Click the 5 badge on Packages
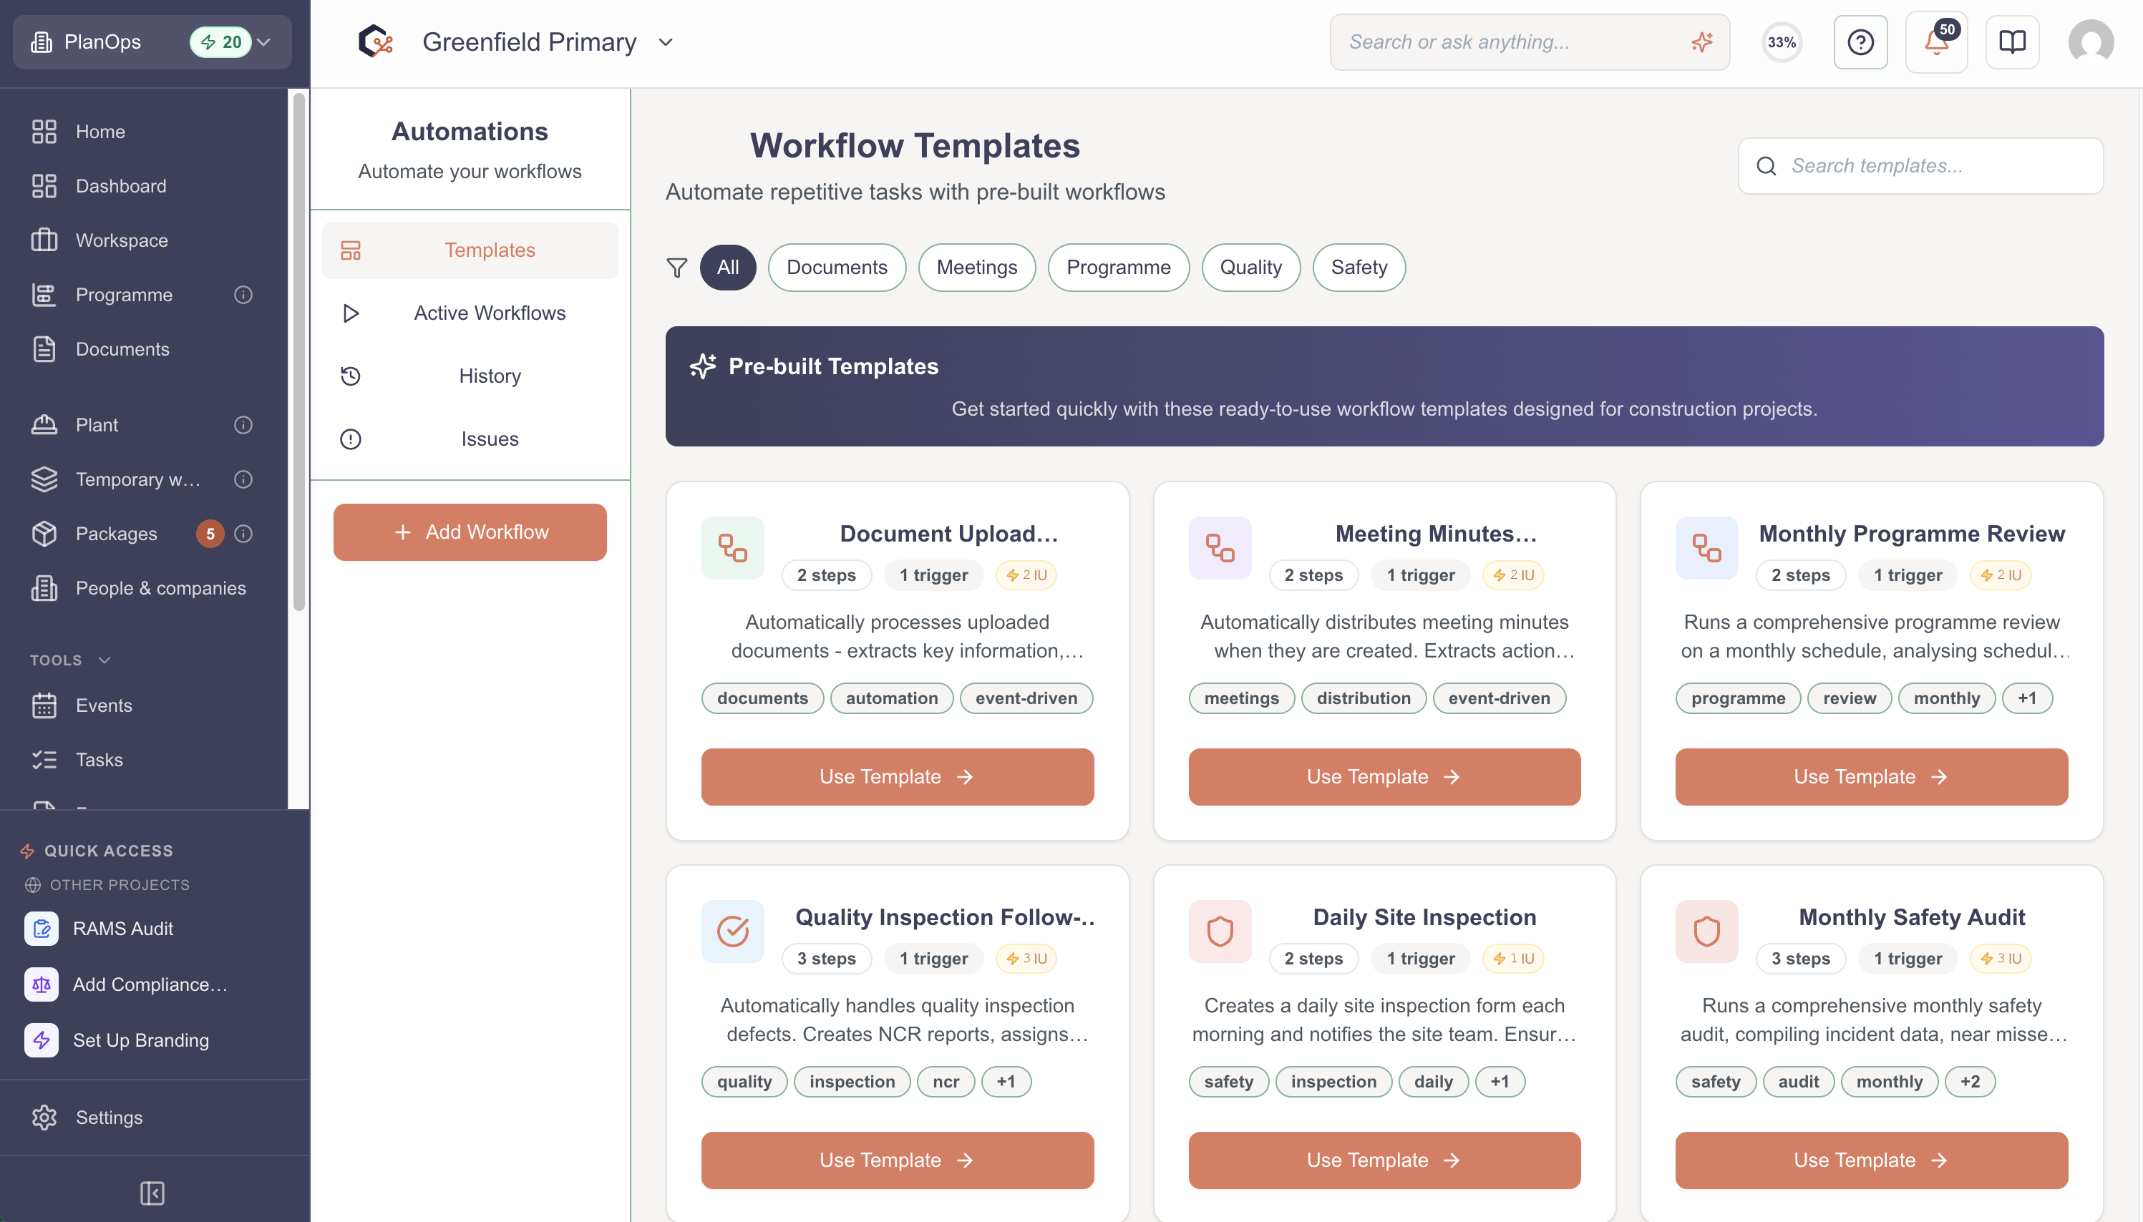2143x1222 pixels. pyautogui.click(x=210, y=534)
